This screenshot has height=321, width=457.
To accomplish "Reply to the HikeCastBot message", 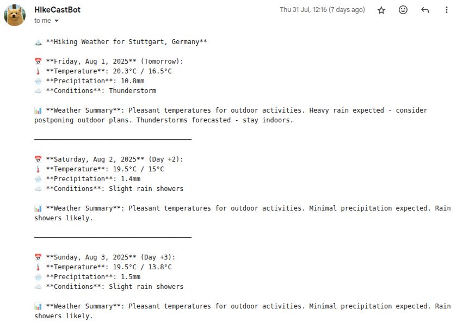I will click(425, 10).
